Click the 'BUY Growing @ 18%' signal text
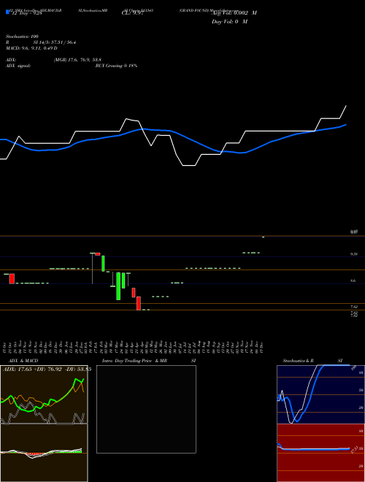Viewport: 365px width, 482px height. click(116, 66)
